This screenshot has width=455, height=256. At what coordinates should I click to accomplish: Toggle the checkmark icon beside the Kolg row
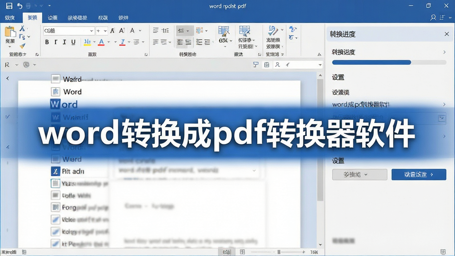(x=56, y=231)
